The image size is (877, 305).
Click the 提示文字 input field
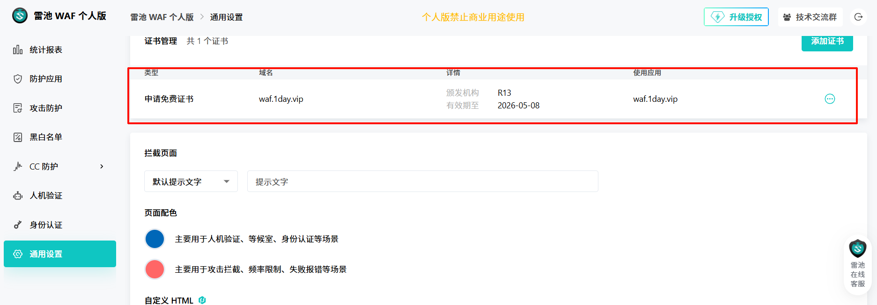coord(422,181)
